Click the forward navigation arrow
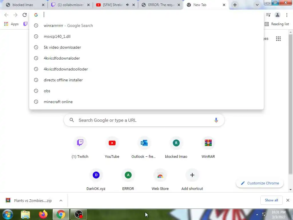 coord(15,15)
